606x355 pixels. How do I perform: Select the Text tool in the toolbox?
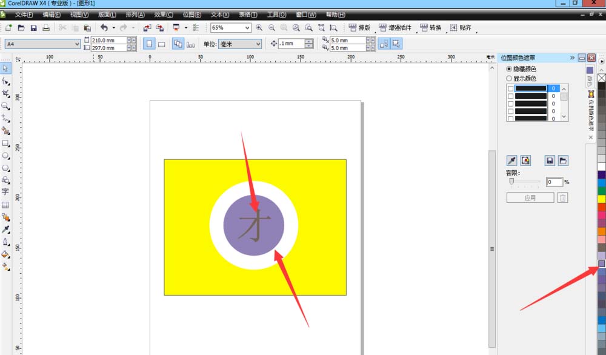5,192
